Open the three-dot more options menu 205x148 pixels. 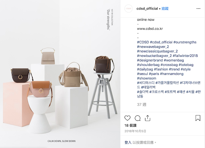coord(198,9)
